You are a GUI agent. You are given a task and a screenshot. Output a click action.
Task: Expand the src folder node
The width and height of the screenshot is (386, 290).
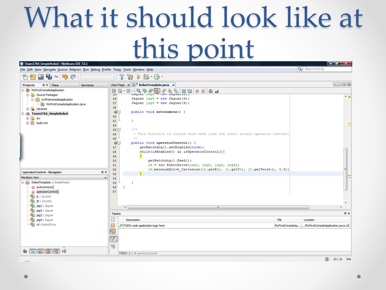click(x=28, y=118)
